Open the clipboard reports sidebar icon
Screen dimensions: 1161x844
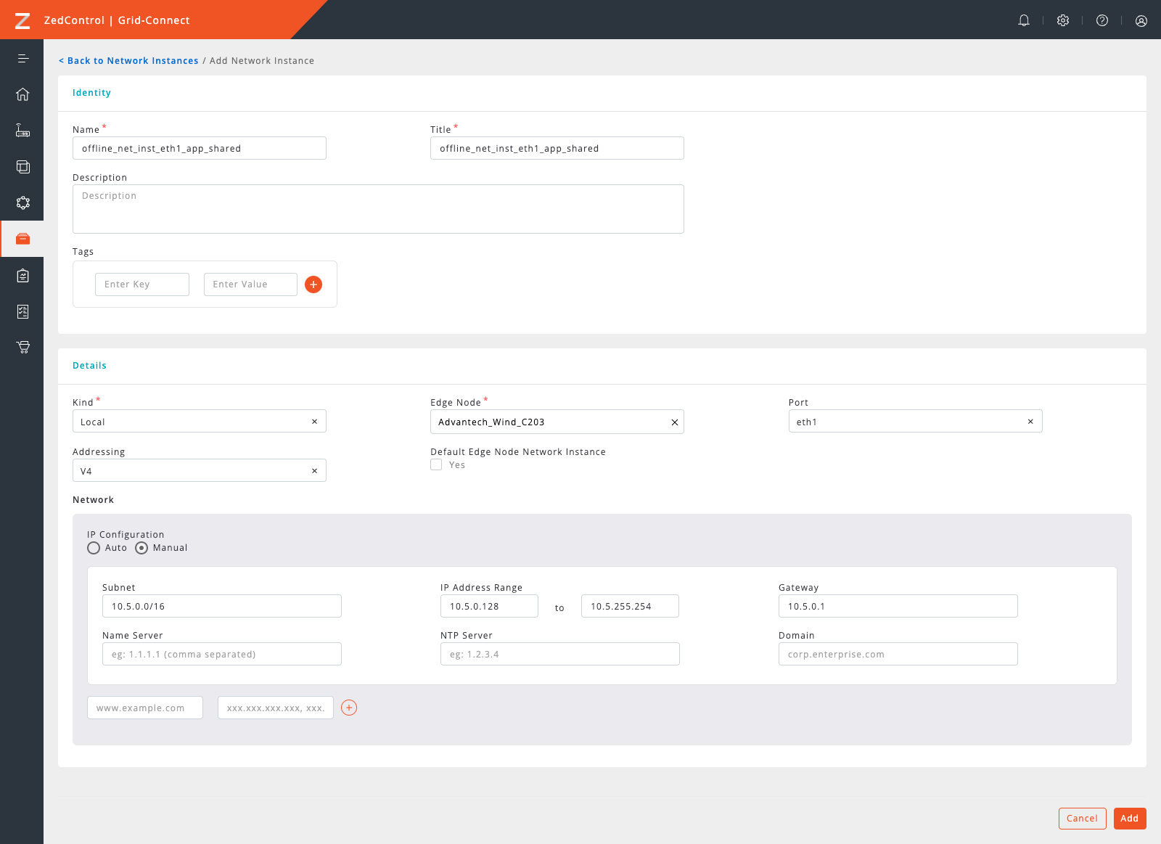(x=23, y=275)
